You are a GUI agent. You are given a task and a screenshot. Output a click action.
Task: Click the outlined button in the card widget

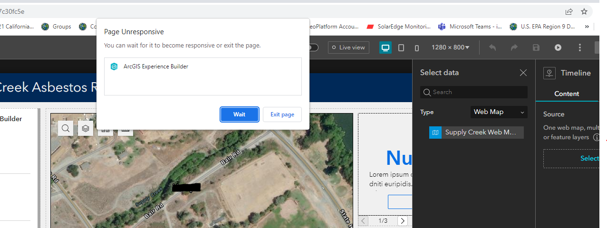400,202
